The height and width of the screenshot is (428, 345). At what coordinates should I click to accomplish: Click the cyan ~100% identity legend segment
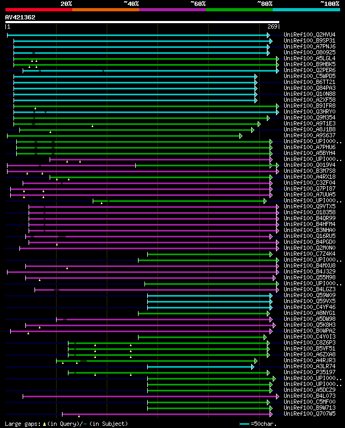click(x=306, y=10)
